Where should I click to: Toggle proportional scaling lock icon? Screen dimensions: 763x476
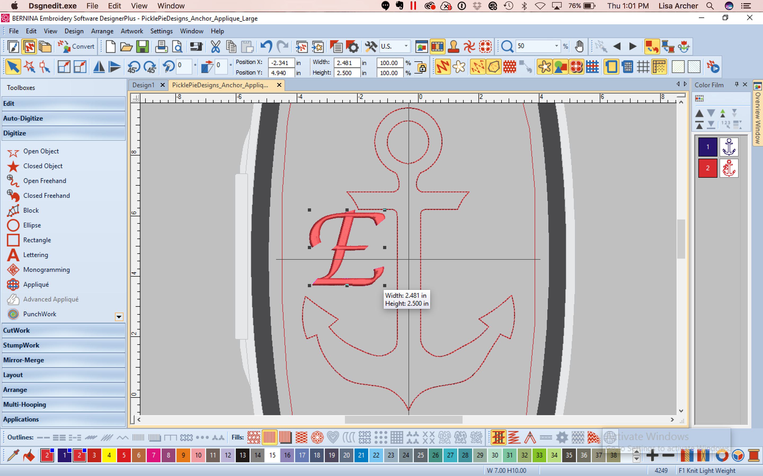click(422, 67)
